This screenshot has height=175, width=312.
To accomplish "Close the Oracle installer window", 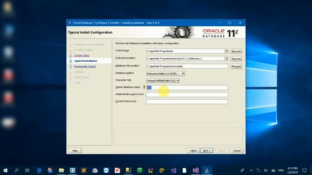I will point(240,23).
